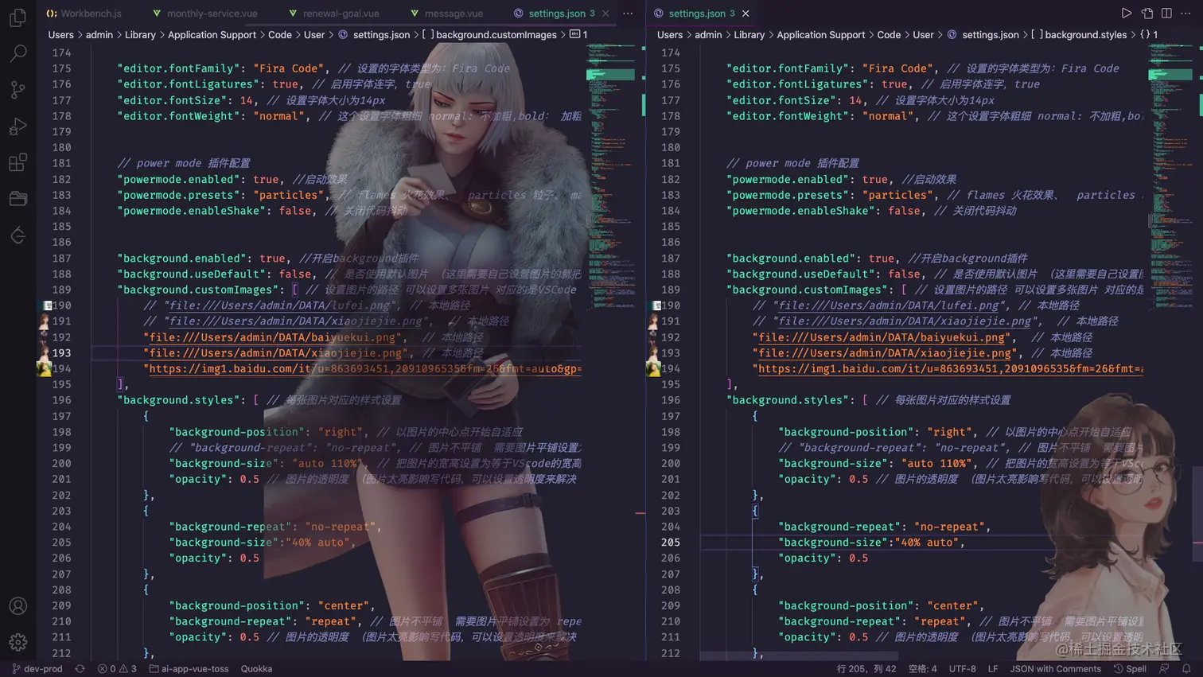Open the notifications bell in status bar
Screen dimensions: 1203x677
point(1186,669)
